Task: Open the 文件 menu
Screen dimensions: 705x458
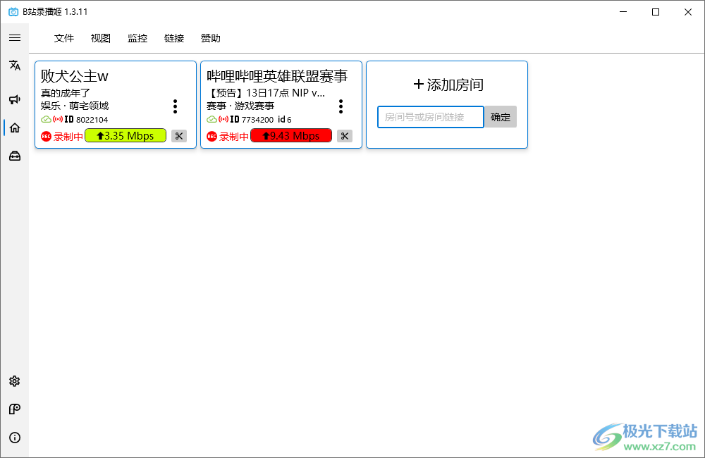Action: (64, 38)
